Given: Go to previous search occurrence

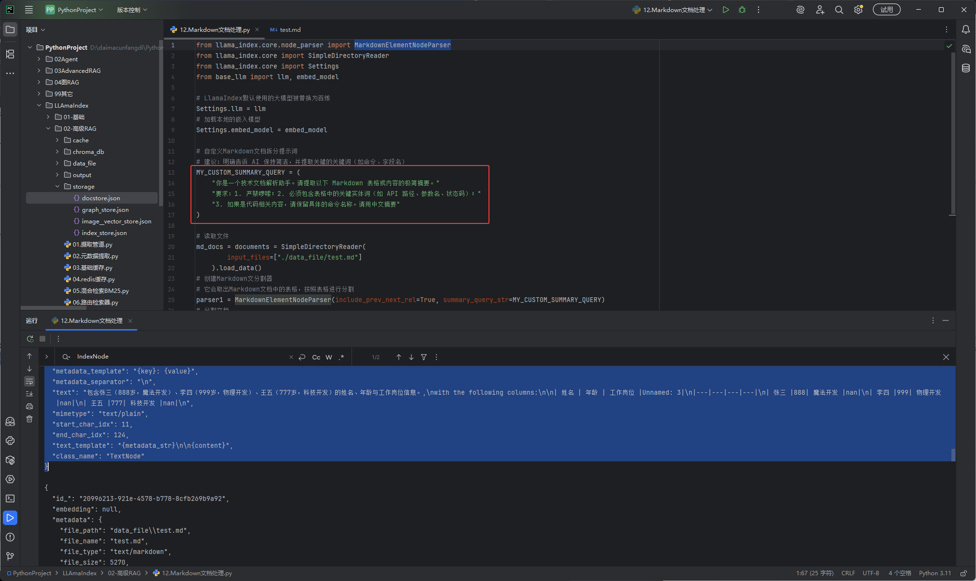Looking at the screenshot, I should pos(399,357).
